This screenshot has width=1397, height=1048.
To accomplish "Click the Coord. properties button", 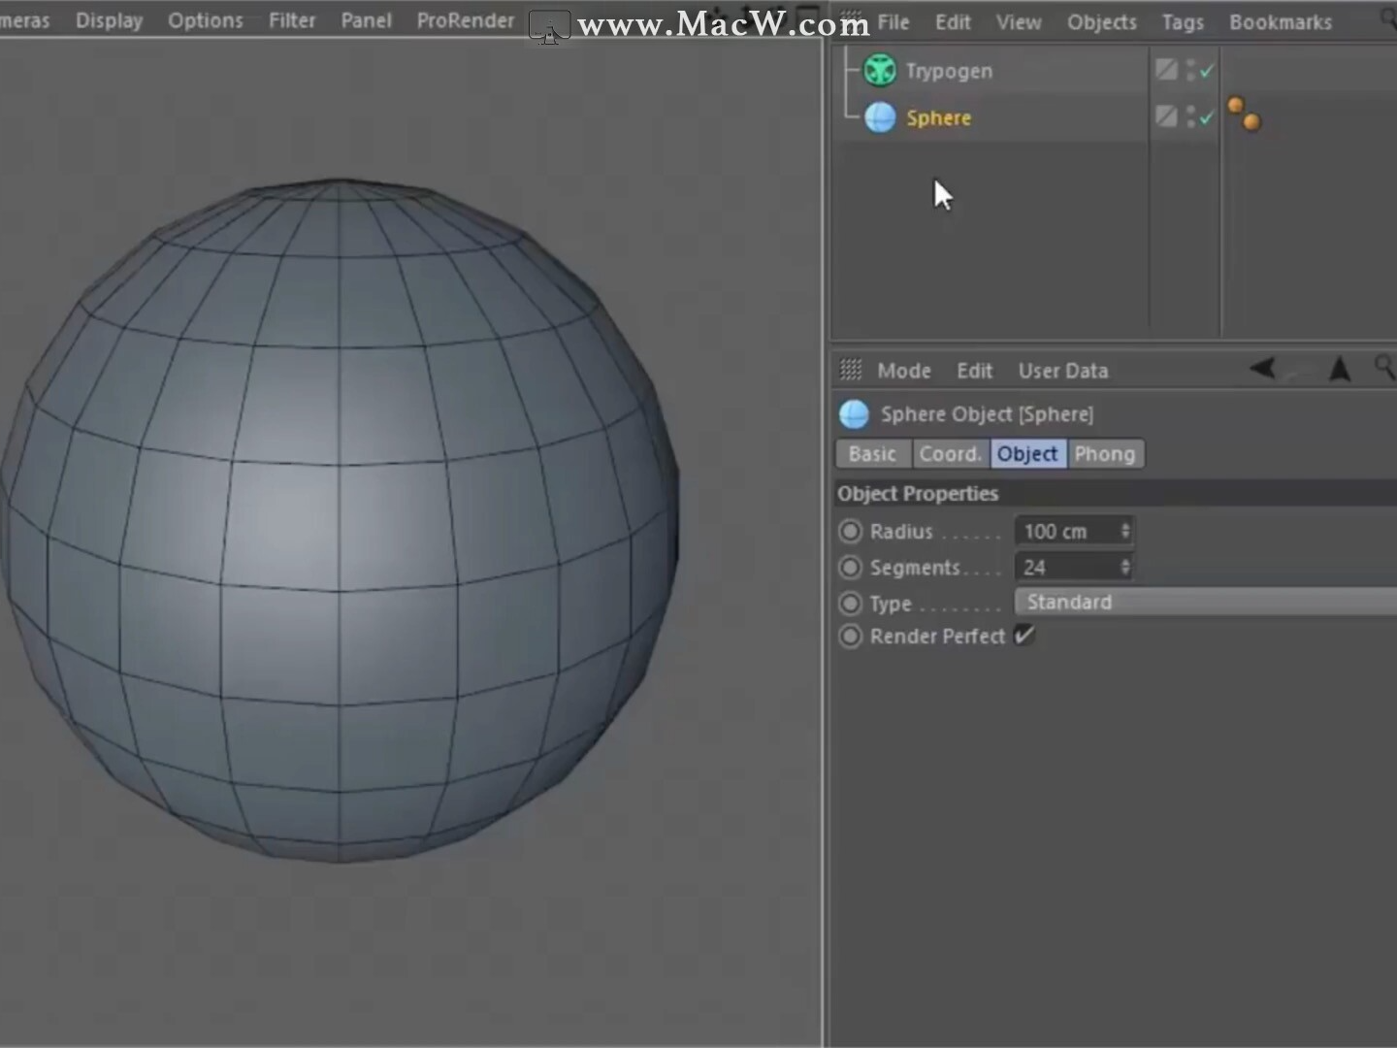I will pos(950,453).
